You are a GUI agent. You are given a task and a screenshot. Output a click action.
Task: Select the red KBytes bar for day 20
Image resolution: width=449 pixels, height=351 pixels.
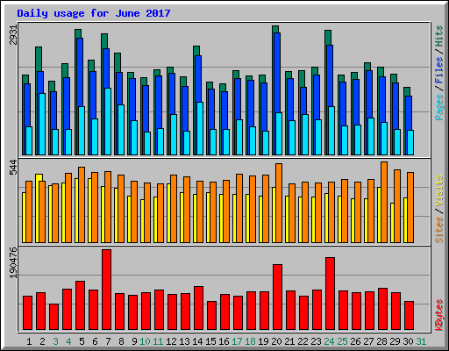(x=277, y=297)
